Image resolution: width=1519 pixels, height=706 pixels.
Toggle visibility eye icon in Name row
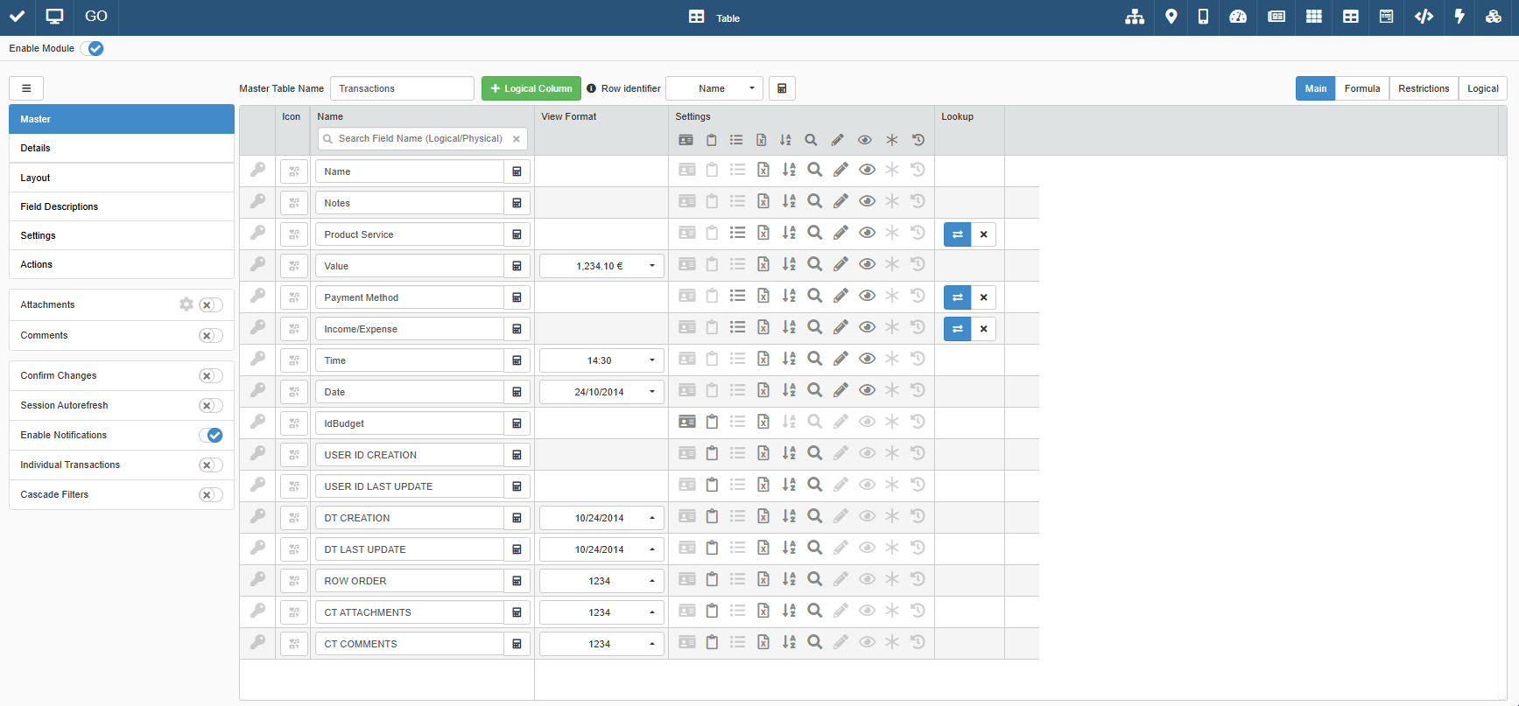click(x=867, y=170)
